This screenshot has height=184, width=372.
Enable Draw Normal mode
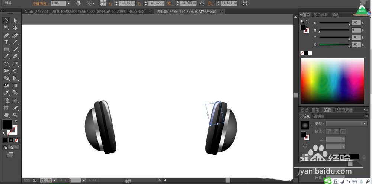[x=5, y=147]
